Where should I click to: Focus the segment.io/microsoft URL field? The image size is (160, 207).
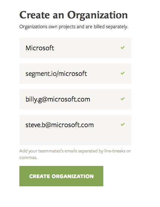coord(75,74)
